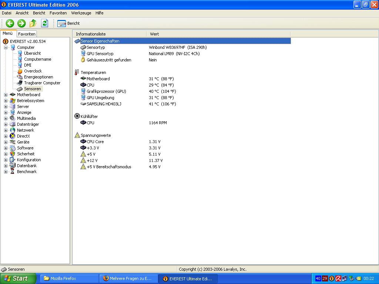
Task: Select the Sensoren tree item
Action: coord(33,89)
